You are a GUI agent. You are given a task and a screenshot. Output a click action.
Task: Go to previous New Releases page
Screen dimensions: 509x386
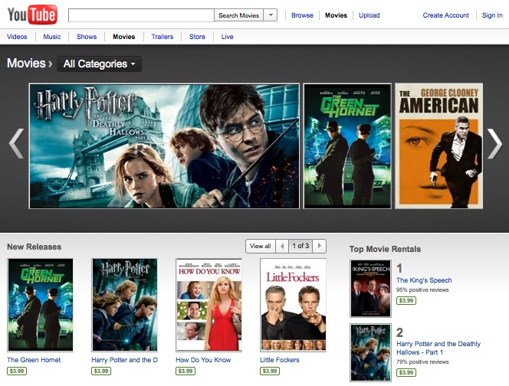click(282, 246)
